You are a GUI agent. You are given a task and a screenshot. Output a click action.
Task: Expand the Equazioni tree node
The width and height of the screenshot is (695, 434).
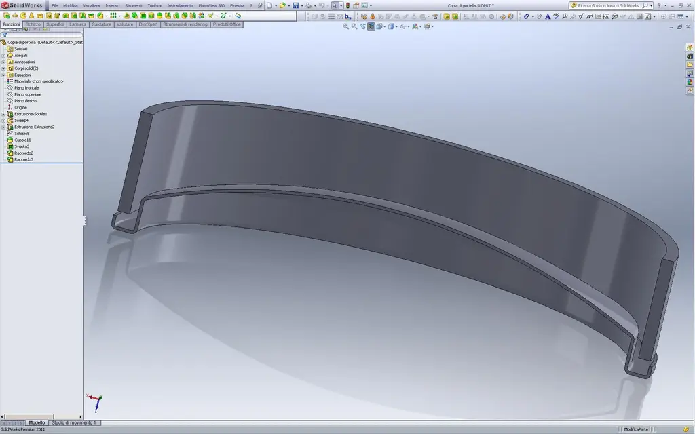(3, 75)
